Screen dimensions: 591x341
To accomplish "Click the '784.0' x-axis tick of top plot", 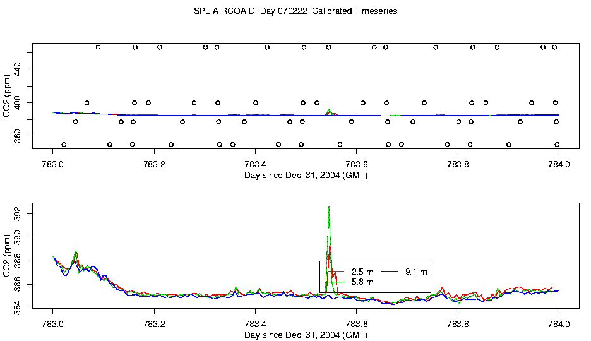I will [x=559, y=164].
